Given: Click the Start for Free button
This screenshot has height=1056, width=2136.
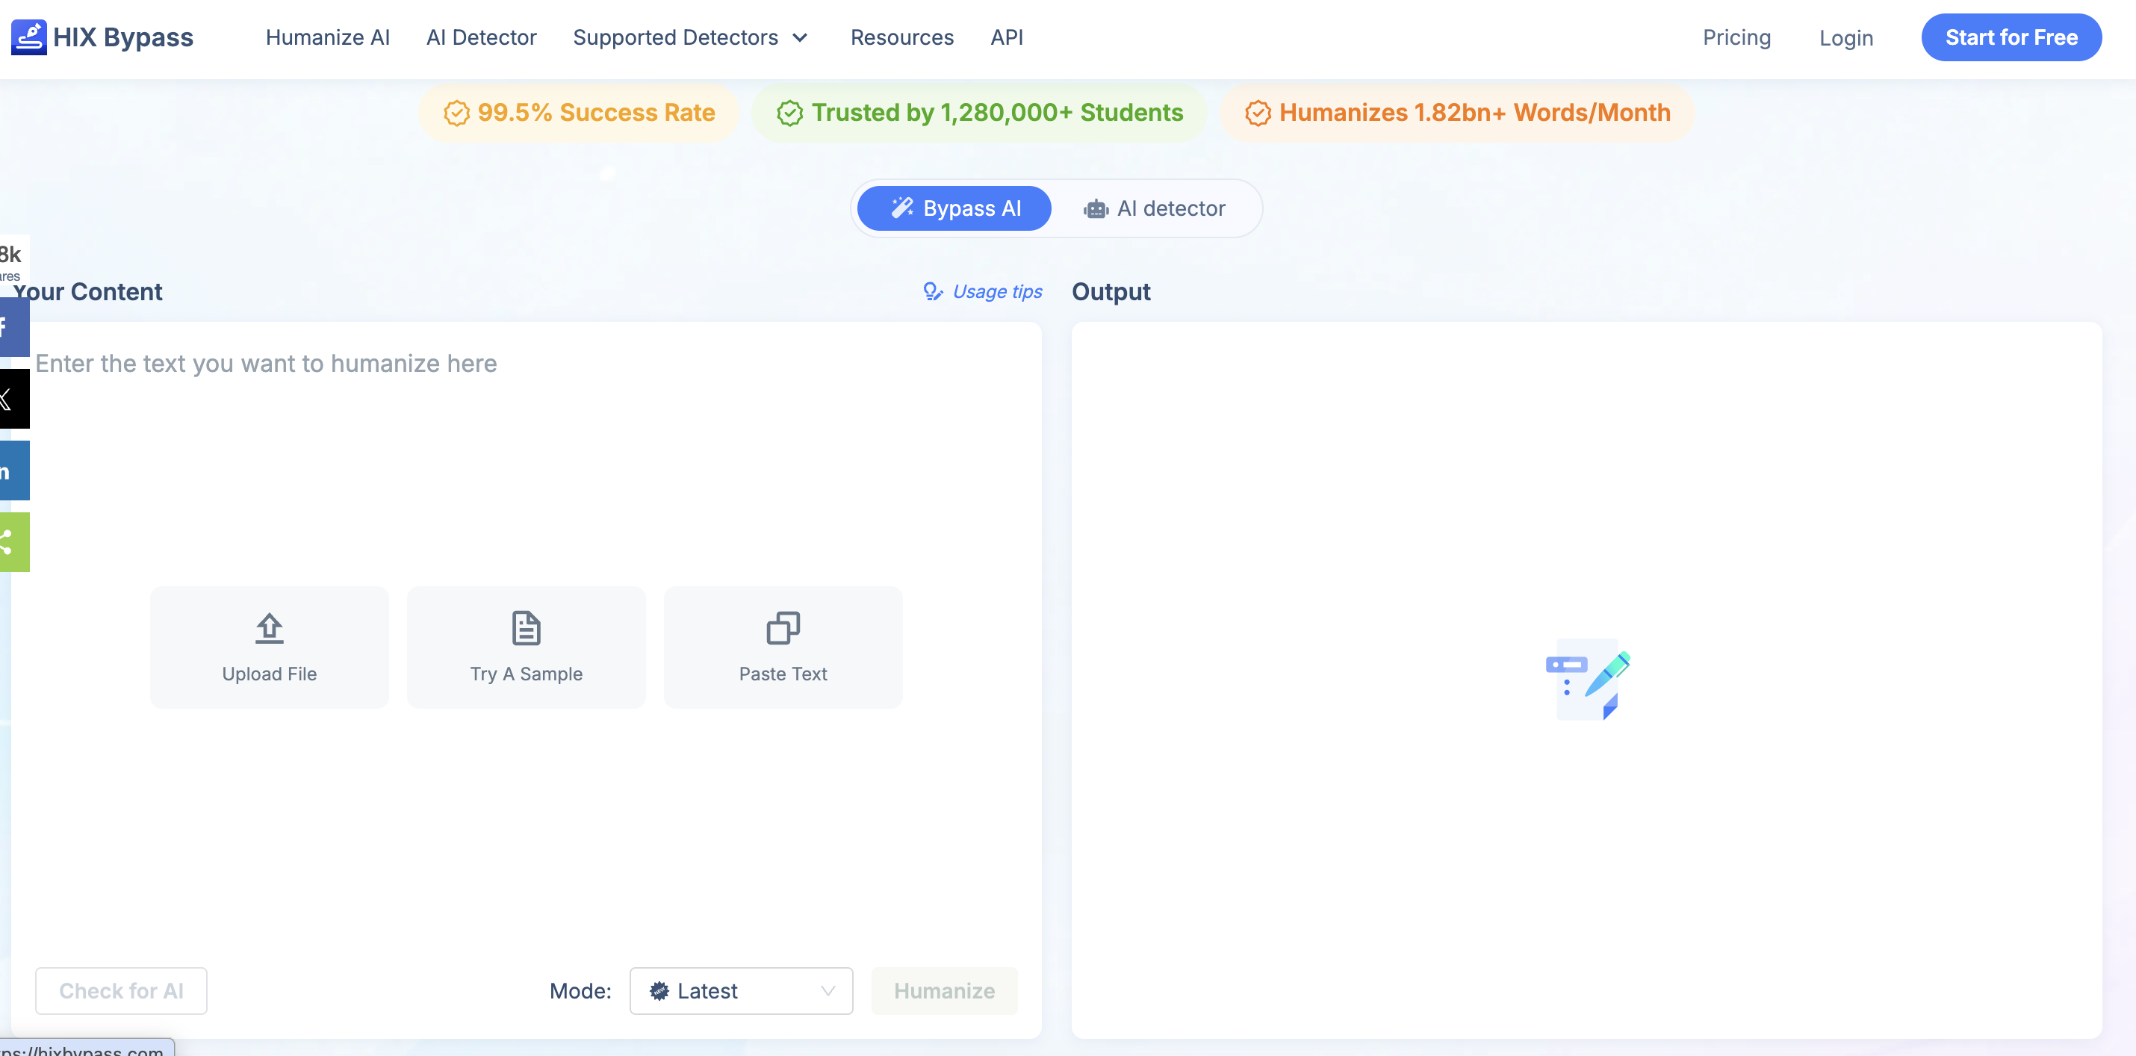Looking at the screenshot, I should click(x=2011, y=37).
